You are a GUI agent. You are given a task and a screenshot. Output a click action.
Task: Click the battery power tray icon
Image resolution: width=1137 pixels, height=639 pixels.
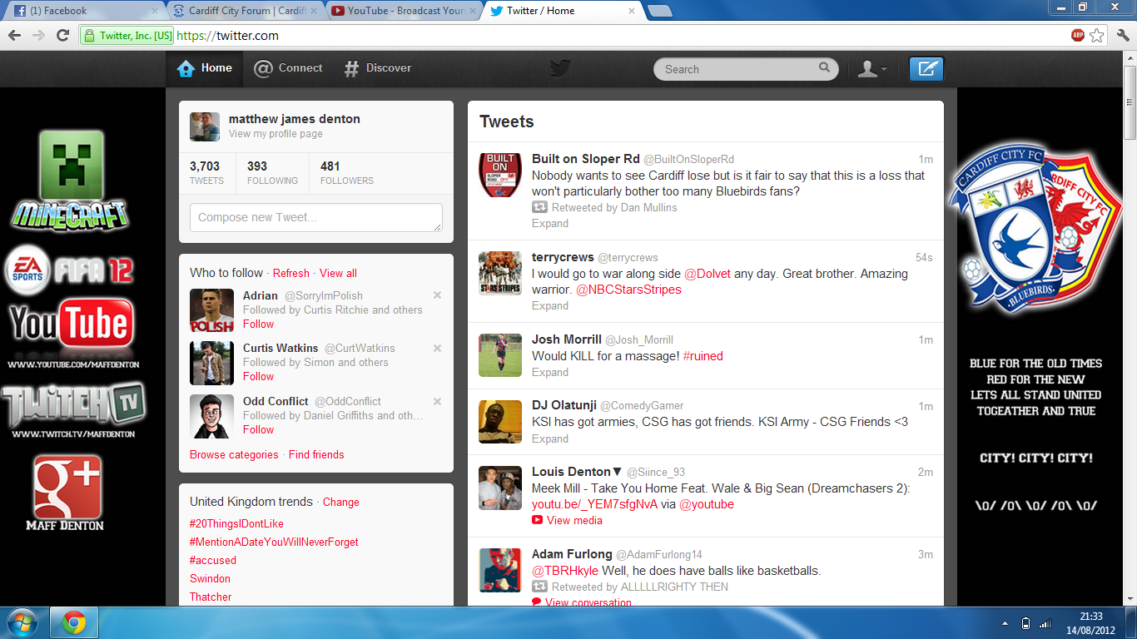pyautogui.click(x=1025, y=623)
